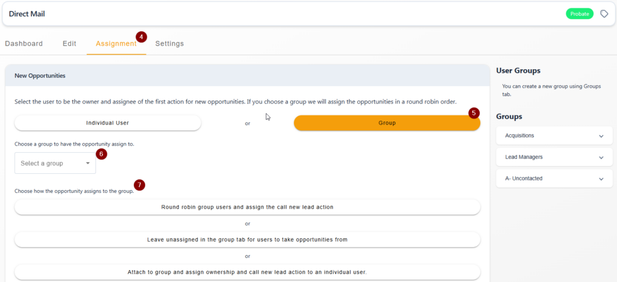
Task: Expand the Acquisitions group chevron
Action: click(601, 136)
